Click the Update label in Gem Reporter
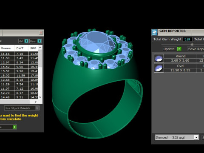The width and height of the screenshot is (204, 153). coord(169,49)
